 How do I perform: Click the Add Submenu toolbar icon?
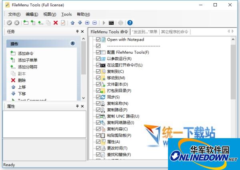tap(33, 23)
